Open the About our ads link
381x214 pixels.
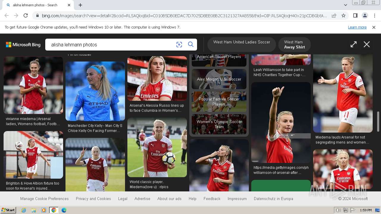(x=169, y=199)
